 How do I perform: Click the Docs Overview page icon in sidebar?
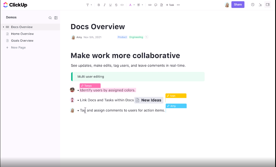pos(8,27)
